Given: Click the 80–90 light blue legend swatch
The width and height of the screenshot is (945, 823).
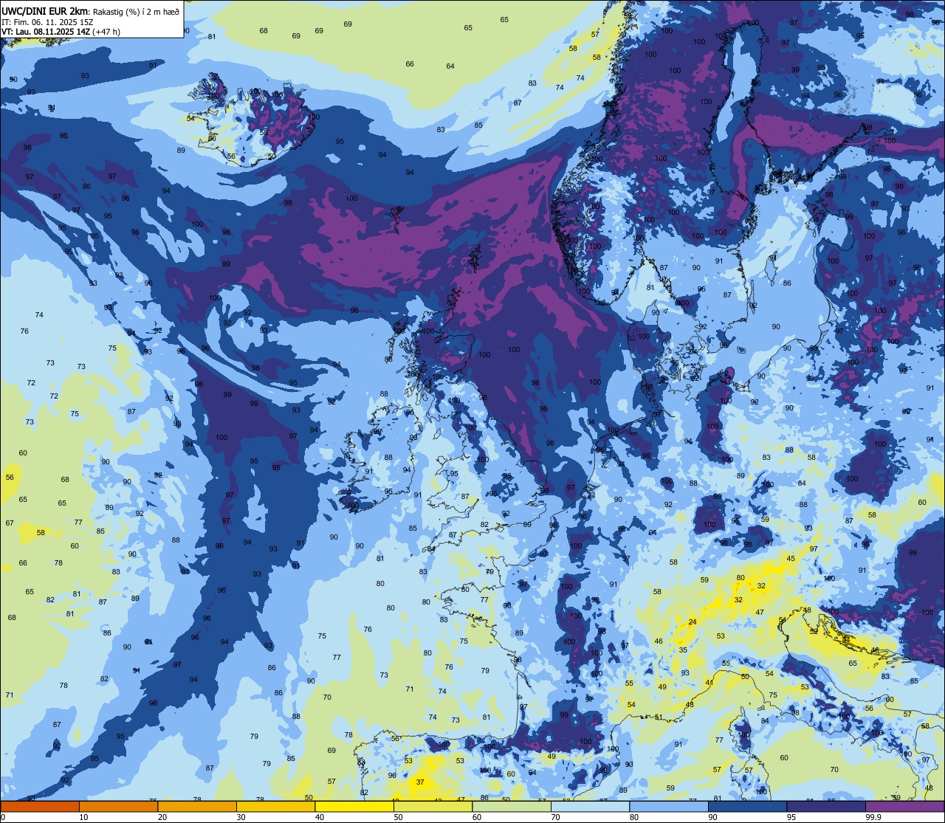Looking at the screenshot, I should [x=669, y=806].
